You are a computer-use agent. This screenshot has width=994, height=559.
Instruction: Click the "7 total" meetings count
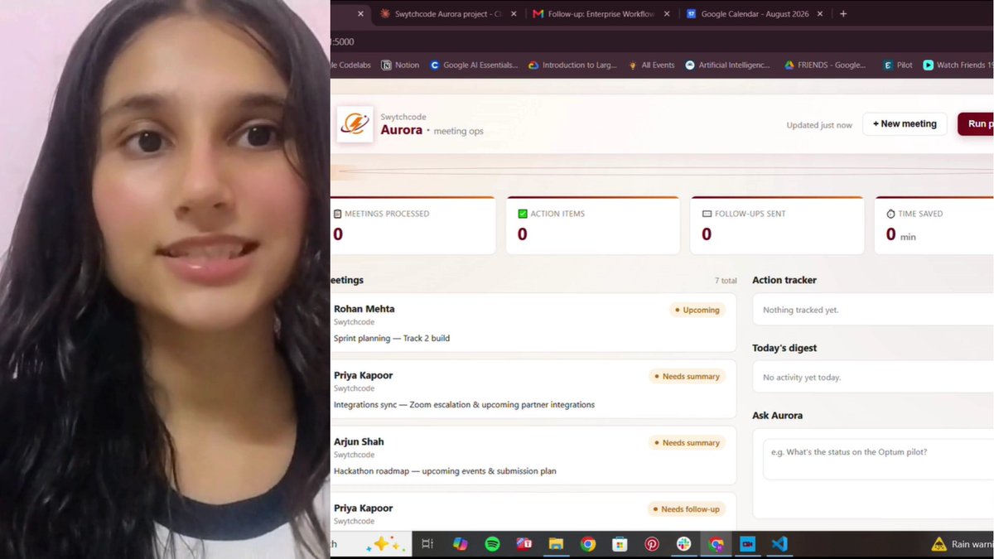click(x=726, y=281)
